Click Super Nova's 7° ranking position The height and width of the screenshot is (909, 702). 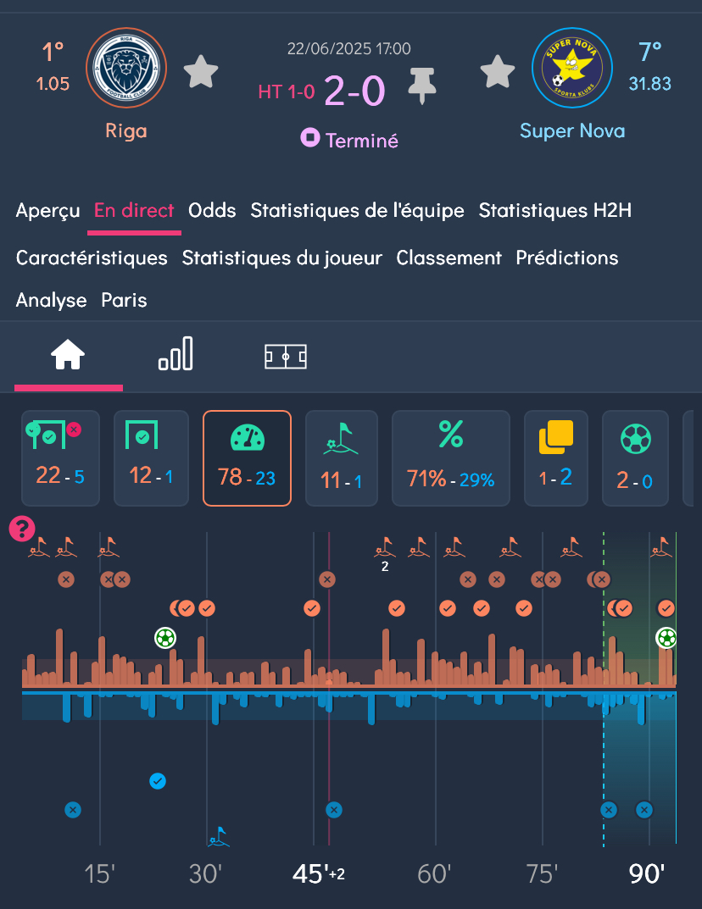pyautogui.click(x=650, y=53)
